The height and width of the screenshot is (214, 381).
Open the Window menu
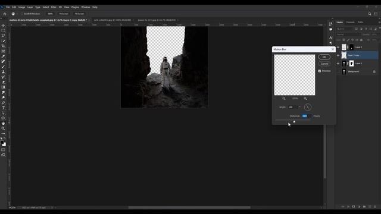pyautogui.click(x=86, y=7)
